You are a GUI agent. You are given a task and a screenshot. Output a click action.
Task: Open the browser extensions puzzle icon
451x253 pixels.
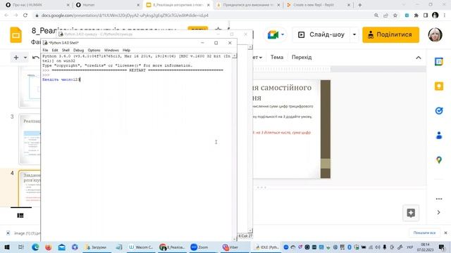[x=416, y=15]
